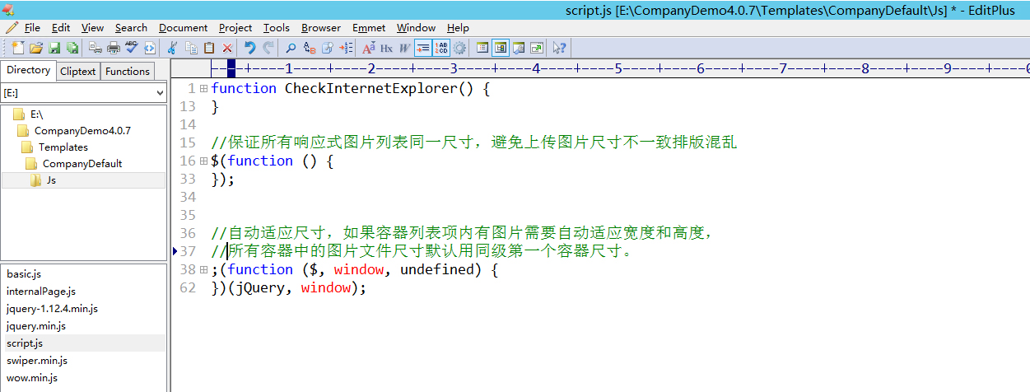This screenshot has width=1030, height=392.
Task: Open font settings with the Aa icon
Action: tap(369, 48)
